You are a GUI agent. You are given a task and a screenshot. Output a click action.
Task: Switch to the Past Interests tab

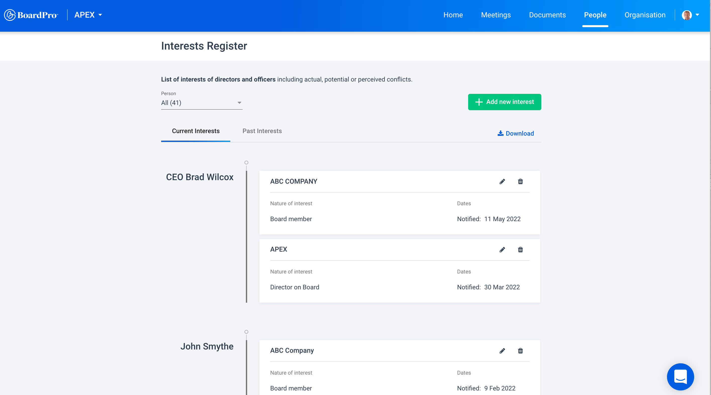[x=262, y=130]
